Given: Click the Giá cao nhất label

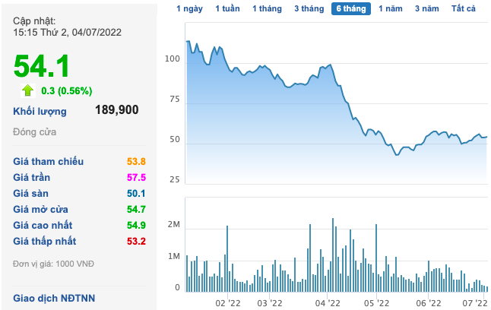Looking at the screenshot, I should point(44,224).
